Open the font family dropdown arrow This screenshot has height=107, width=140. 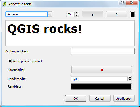point(50,14)
